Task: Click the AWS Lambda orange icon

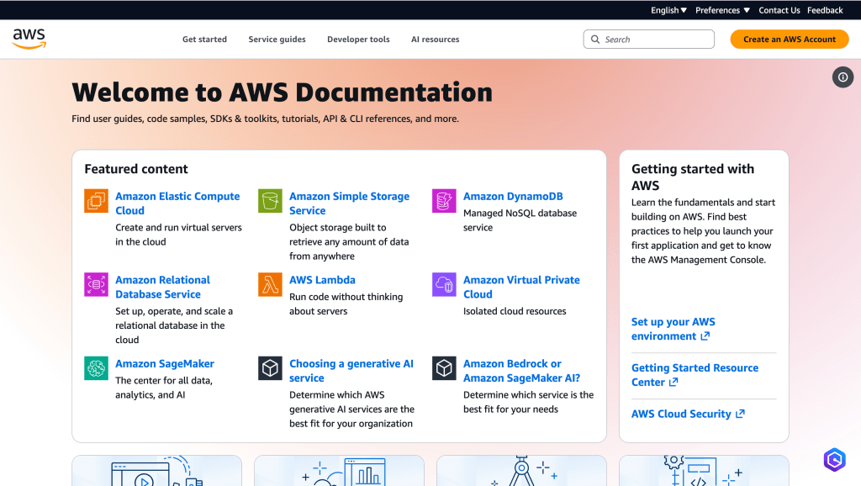Action: pos(270,284)
